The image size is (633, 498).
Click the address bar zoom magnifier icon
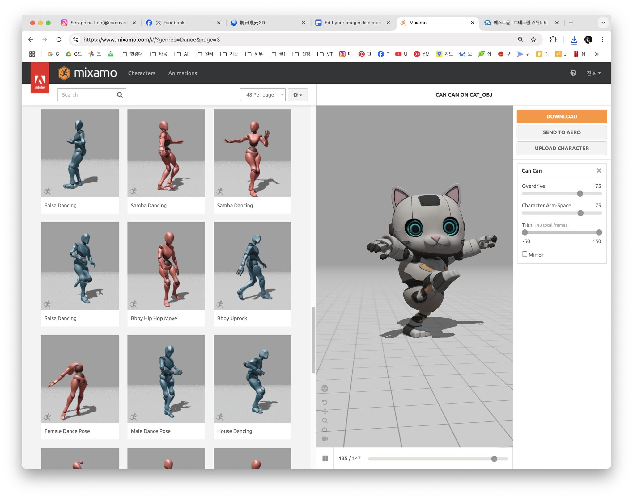click(x=520, y=40)
